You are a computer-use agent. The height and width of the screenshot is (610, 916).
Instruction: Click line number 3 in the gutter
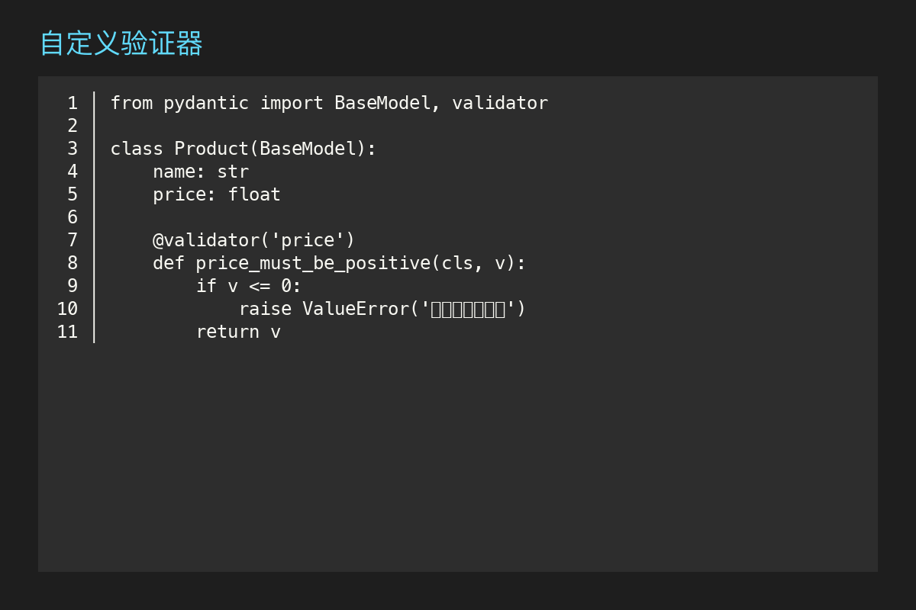[73, 149]
